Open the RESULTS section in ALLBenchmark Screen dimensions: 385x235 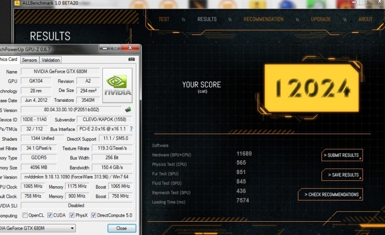tap(207, 19)
